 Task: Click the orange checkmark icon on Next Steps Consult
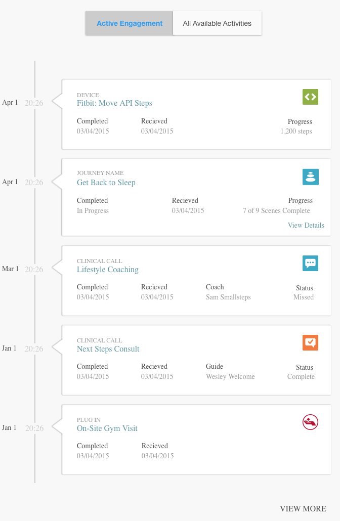[310, 342]
